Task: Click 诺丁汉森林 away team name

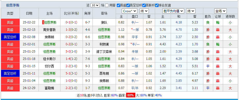Action: click(104, 52)
